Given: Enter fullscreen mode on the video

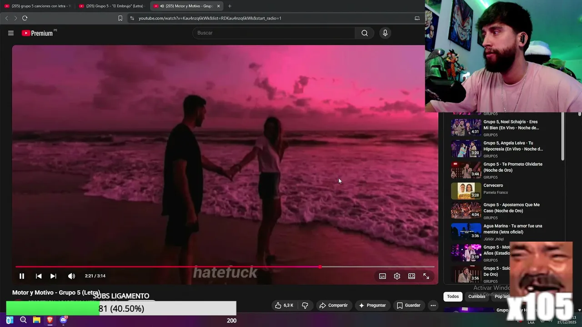Looking at the screenshot, I should tap(426, 276).
